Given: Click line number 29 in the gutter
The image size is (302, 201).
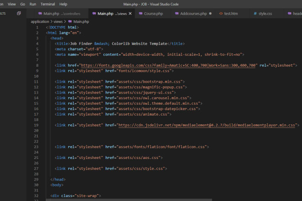Looking at the screenshot, I should coord(36,180).
